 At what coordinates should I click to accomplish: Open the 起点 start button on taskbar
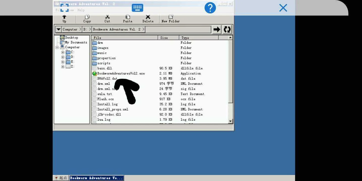61,178
